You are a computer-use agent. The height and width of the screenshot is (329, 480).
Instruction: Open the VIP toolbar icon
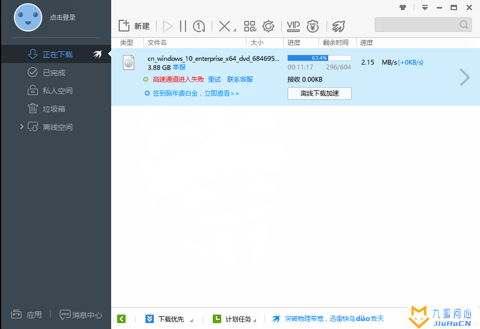click(293, 26)
